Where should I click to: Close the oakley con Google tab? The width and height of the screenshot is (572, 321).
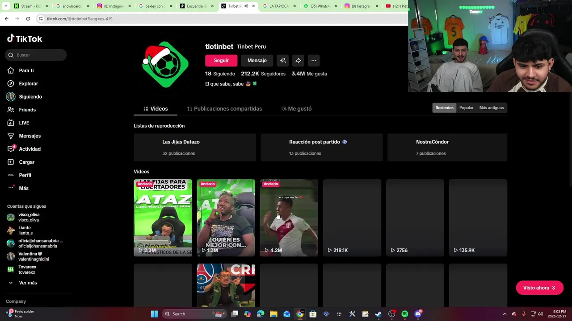(170, 6)
